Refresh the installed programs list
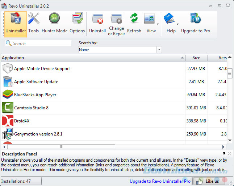The width and height of the screenshot is (234, 186). (x=134, y=24)
